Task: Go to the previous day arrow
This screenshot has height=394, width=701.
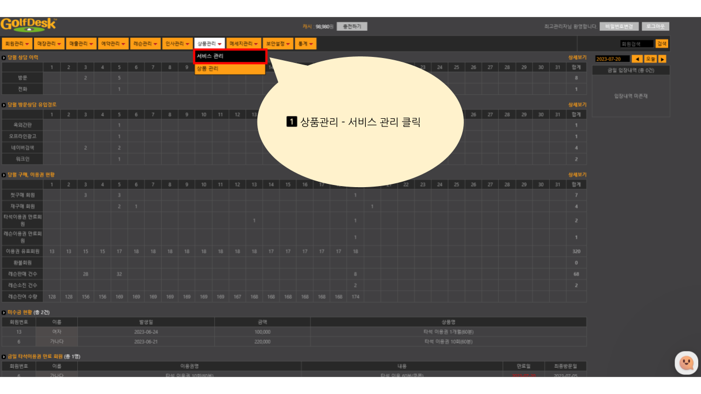Action: (x=637, y=59)
